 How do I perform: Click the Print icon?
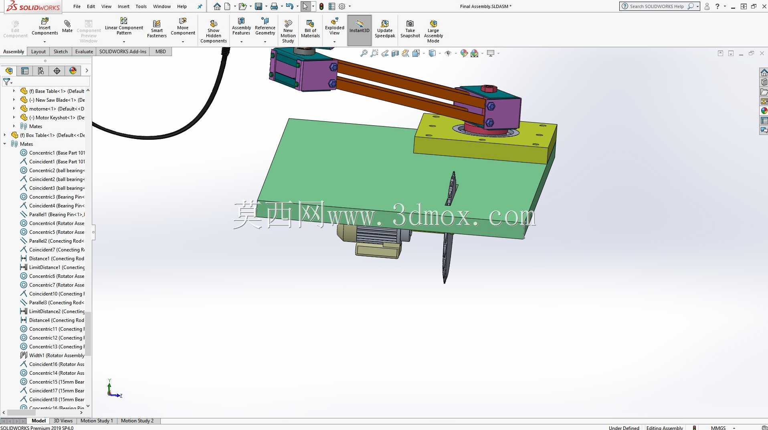[x=274, y=6]
